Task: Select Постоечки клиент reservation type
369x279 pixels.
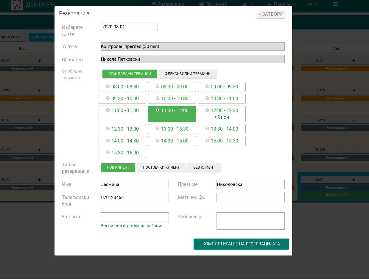Action: (x=161, y=167)
